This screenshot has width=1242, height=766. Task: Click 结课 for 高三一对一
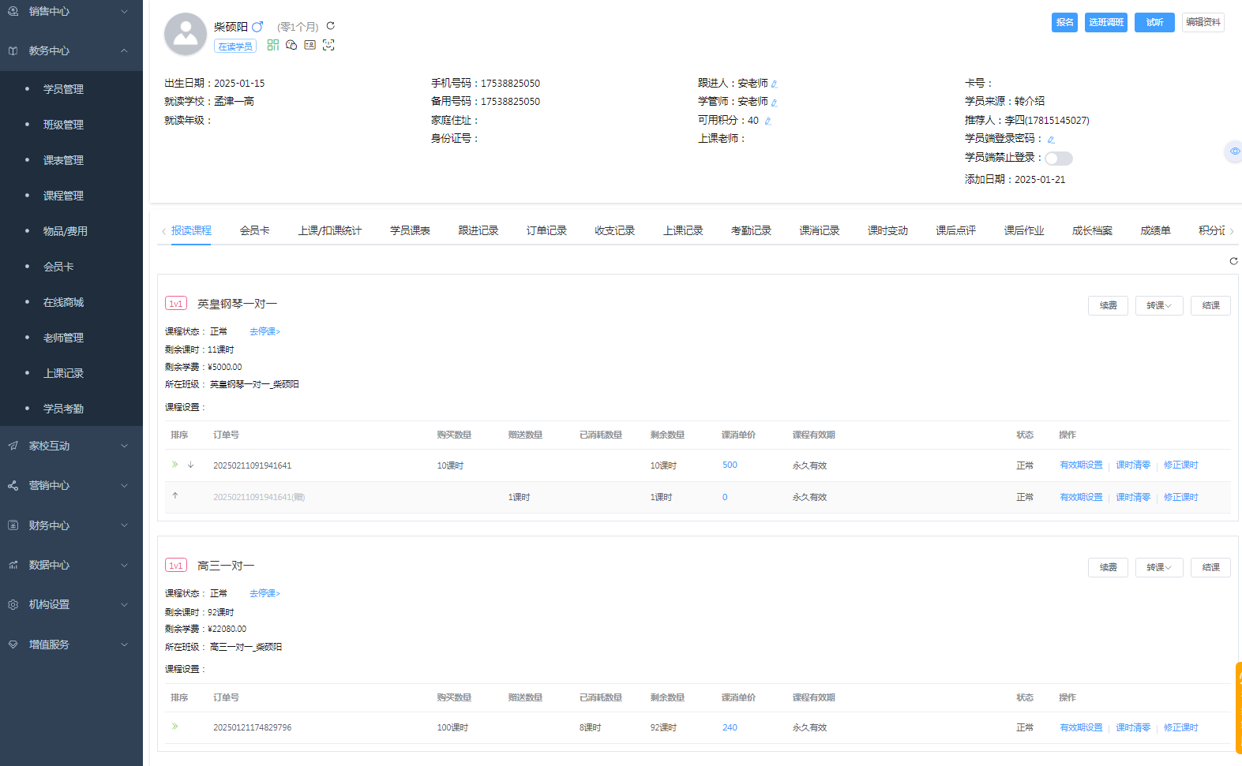click(1211, 567)
